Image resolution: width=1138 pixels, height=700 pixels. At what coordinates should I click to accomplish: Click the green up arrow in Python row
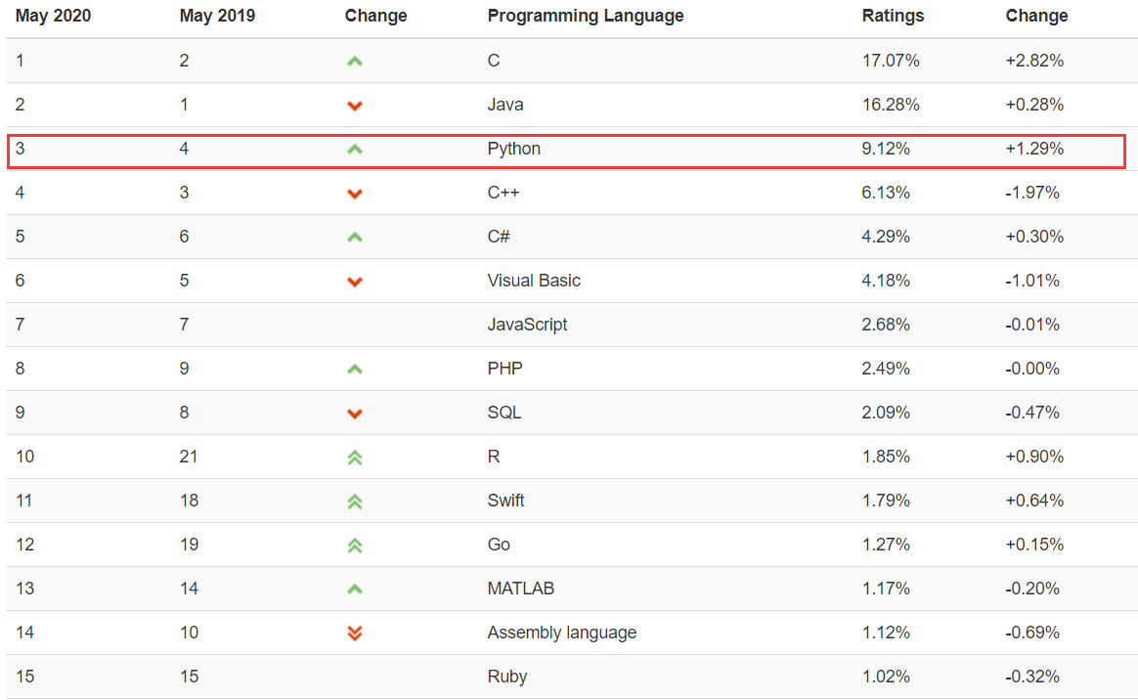tap(355, 150)
